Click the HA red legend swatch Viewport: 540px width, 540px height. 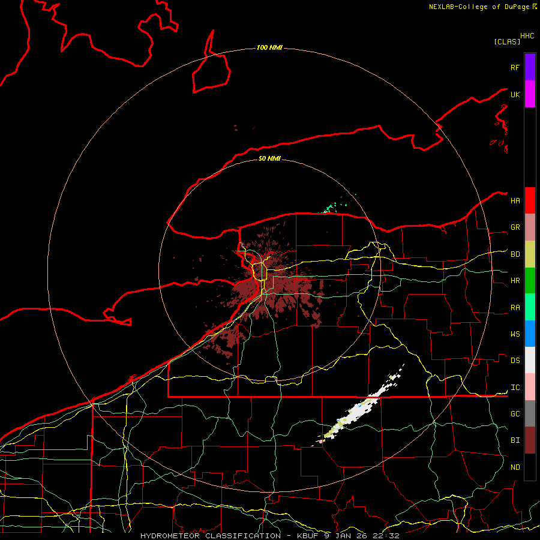pyautogui.click(x=530, y=200)
